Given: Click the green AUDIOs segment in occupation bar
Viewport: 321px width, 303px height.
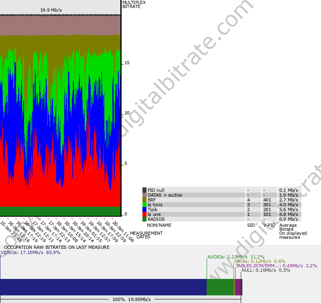Looking at the screenshot, I should (x=220, y=287).
